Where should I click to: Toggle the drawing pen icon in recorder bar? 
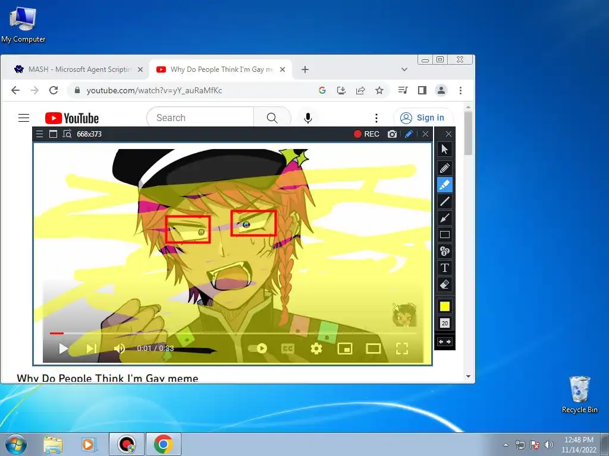pos(409,134)
